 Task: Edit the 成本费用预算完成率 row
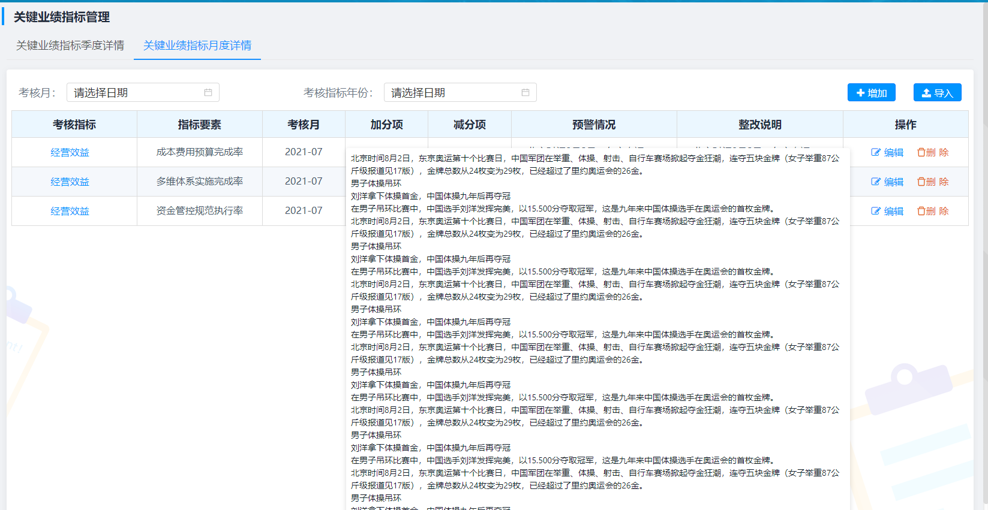pos(887,152)
